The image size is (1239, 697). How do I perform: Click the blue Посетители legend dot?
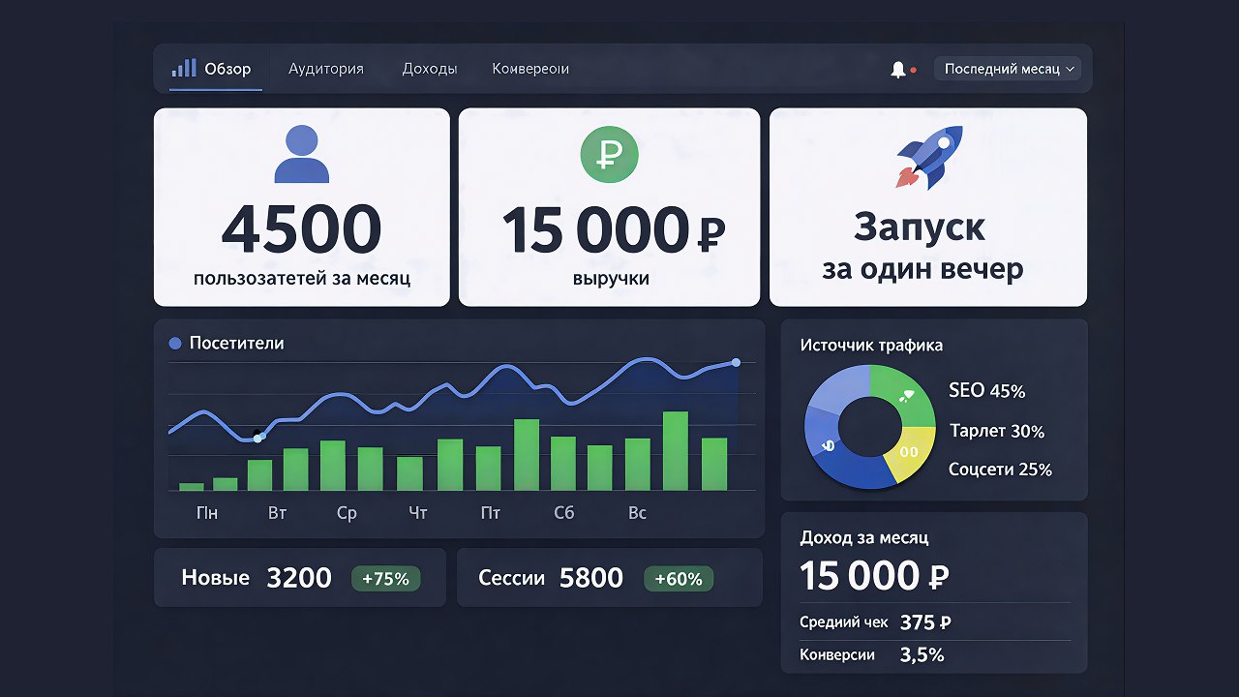(x=175, y=343)
